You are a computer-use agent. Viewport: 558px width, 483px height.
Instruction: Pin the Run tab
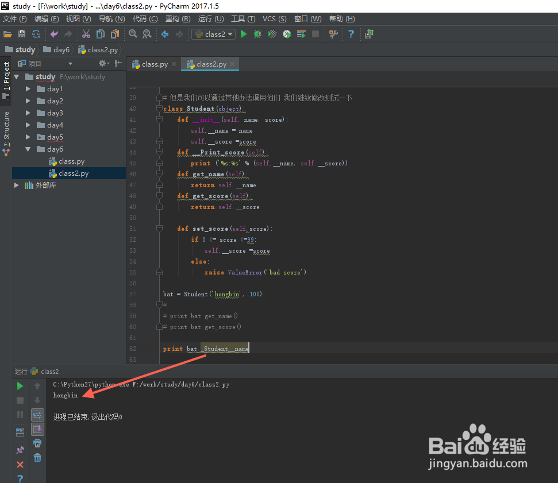pyautogui.click(x=20, y=450)
